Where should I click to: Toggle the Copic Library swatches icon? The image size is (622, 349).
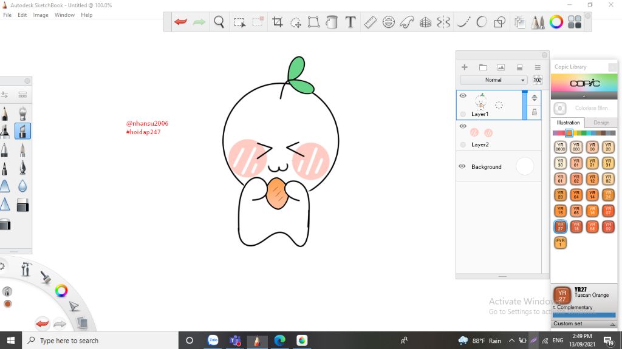tap(575, 22)
